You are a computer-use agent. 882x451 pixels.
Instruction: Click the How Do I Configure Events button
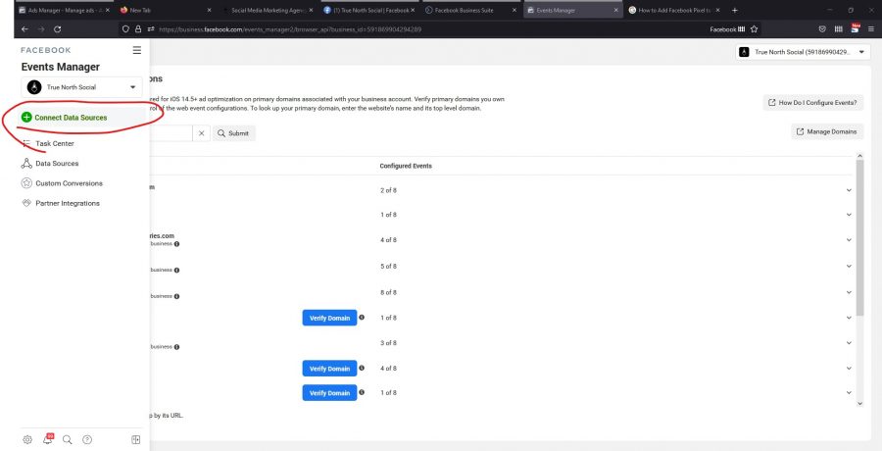coord(813,102)
